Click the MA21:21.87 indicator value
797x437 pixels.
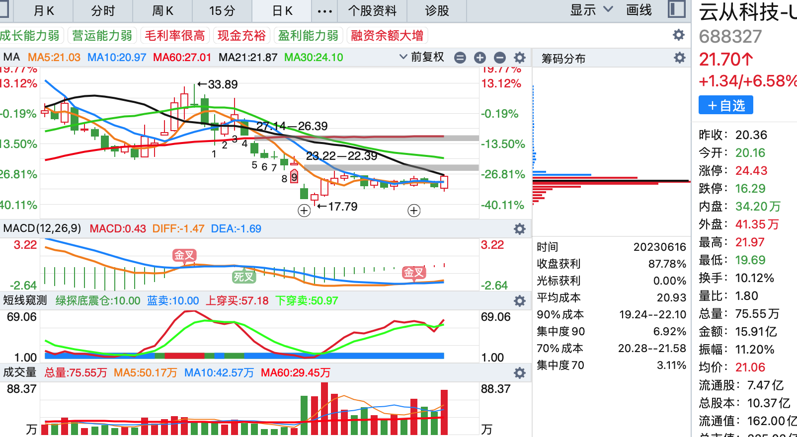pos(248,57)
